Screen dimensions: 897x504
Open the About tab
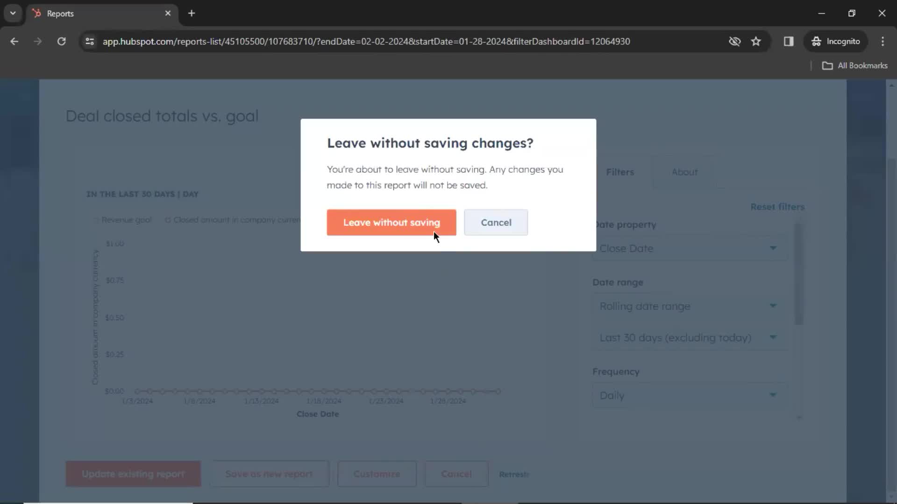685,172
